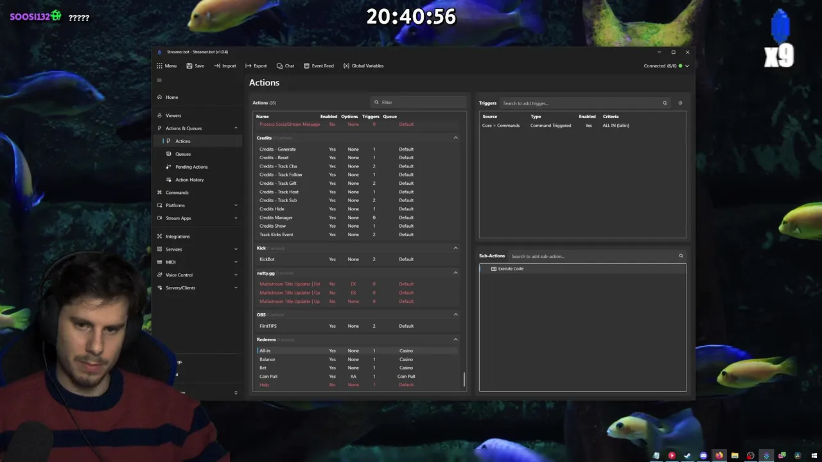Collapse the Kick action group

[x=456, y=248]
